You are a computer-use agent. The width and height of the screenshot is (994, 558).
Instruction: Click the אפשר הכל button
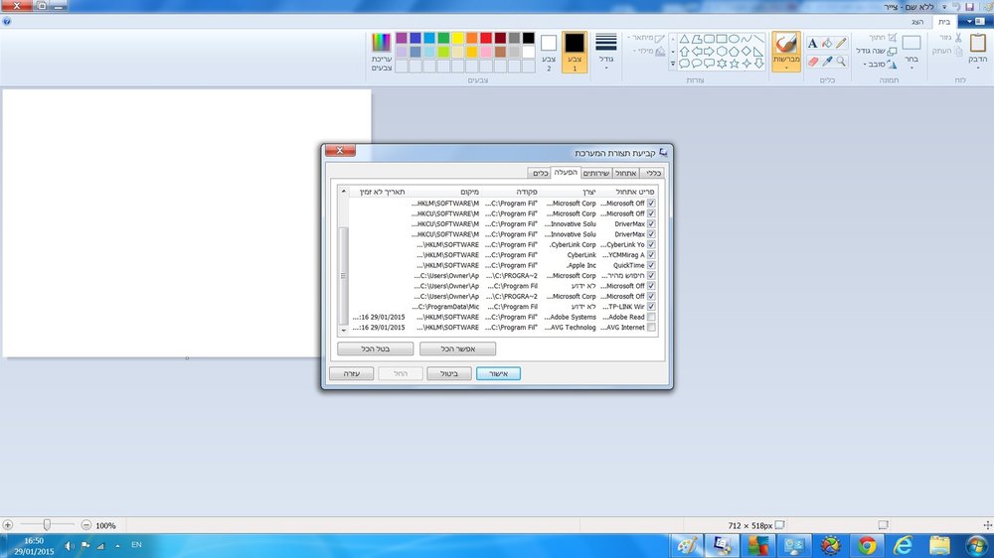point(457,349)
